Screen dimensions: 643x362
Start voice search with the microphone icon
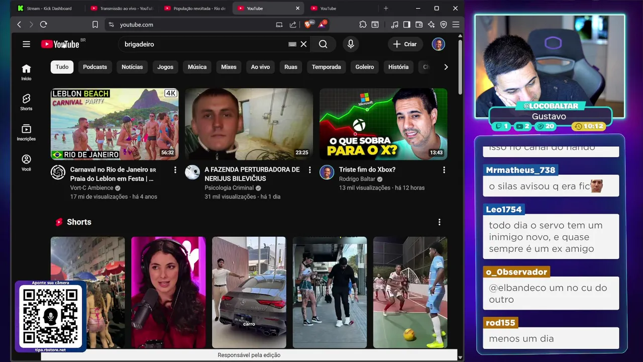point(351,44)
